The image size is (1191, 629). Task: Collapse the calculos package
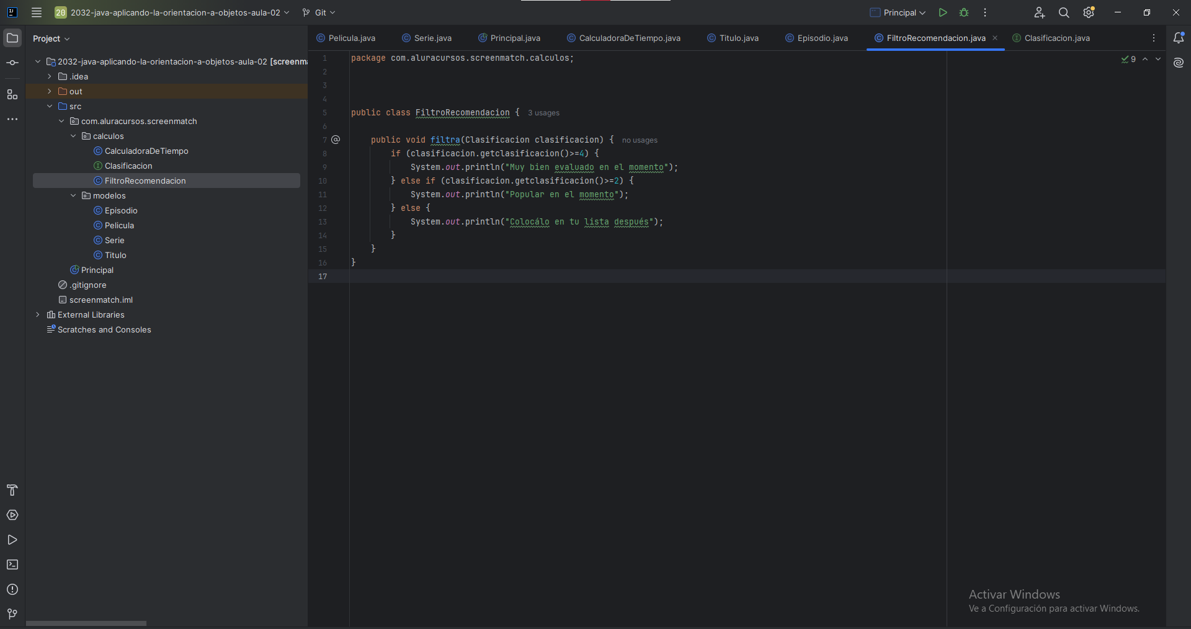(73, 136)
